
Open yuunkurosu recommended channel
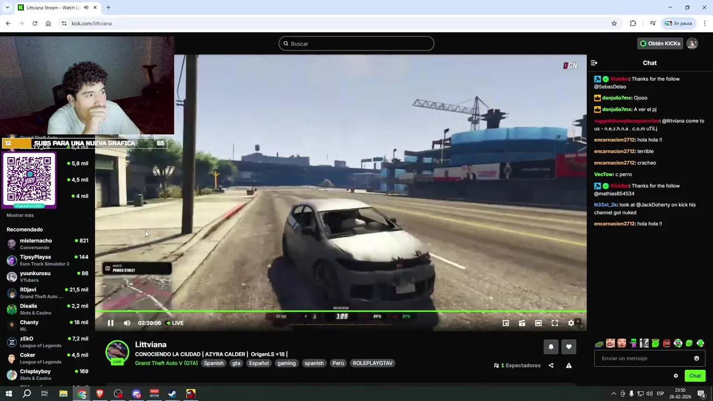coord(47,276)
